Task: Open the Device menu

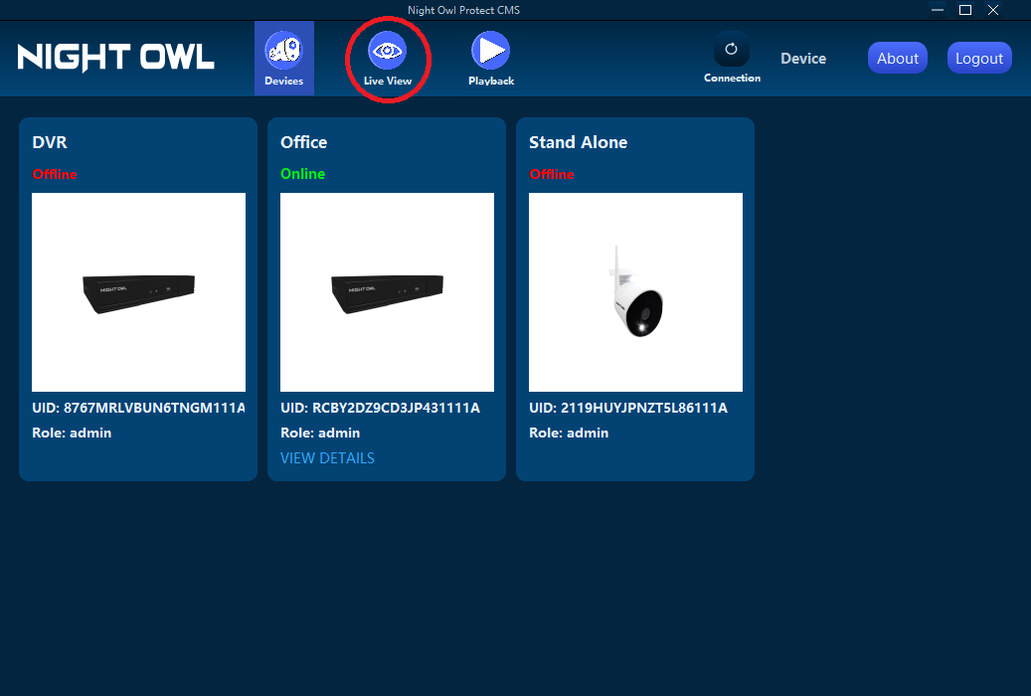Action: 803,59
